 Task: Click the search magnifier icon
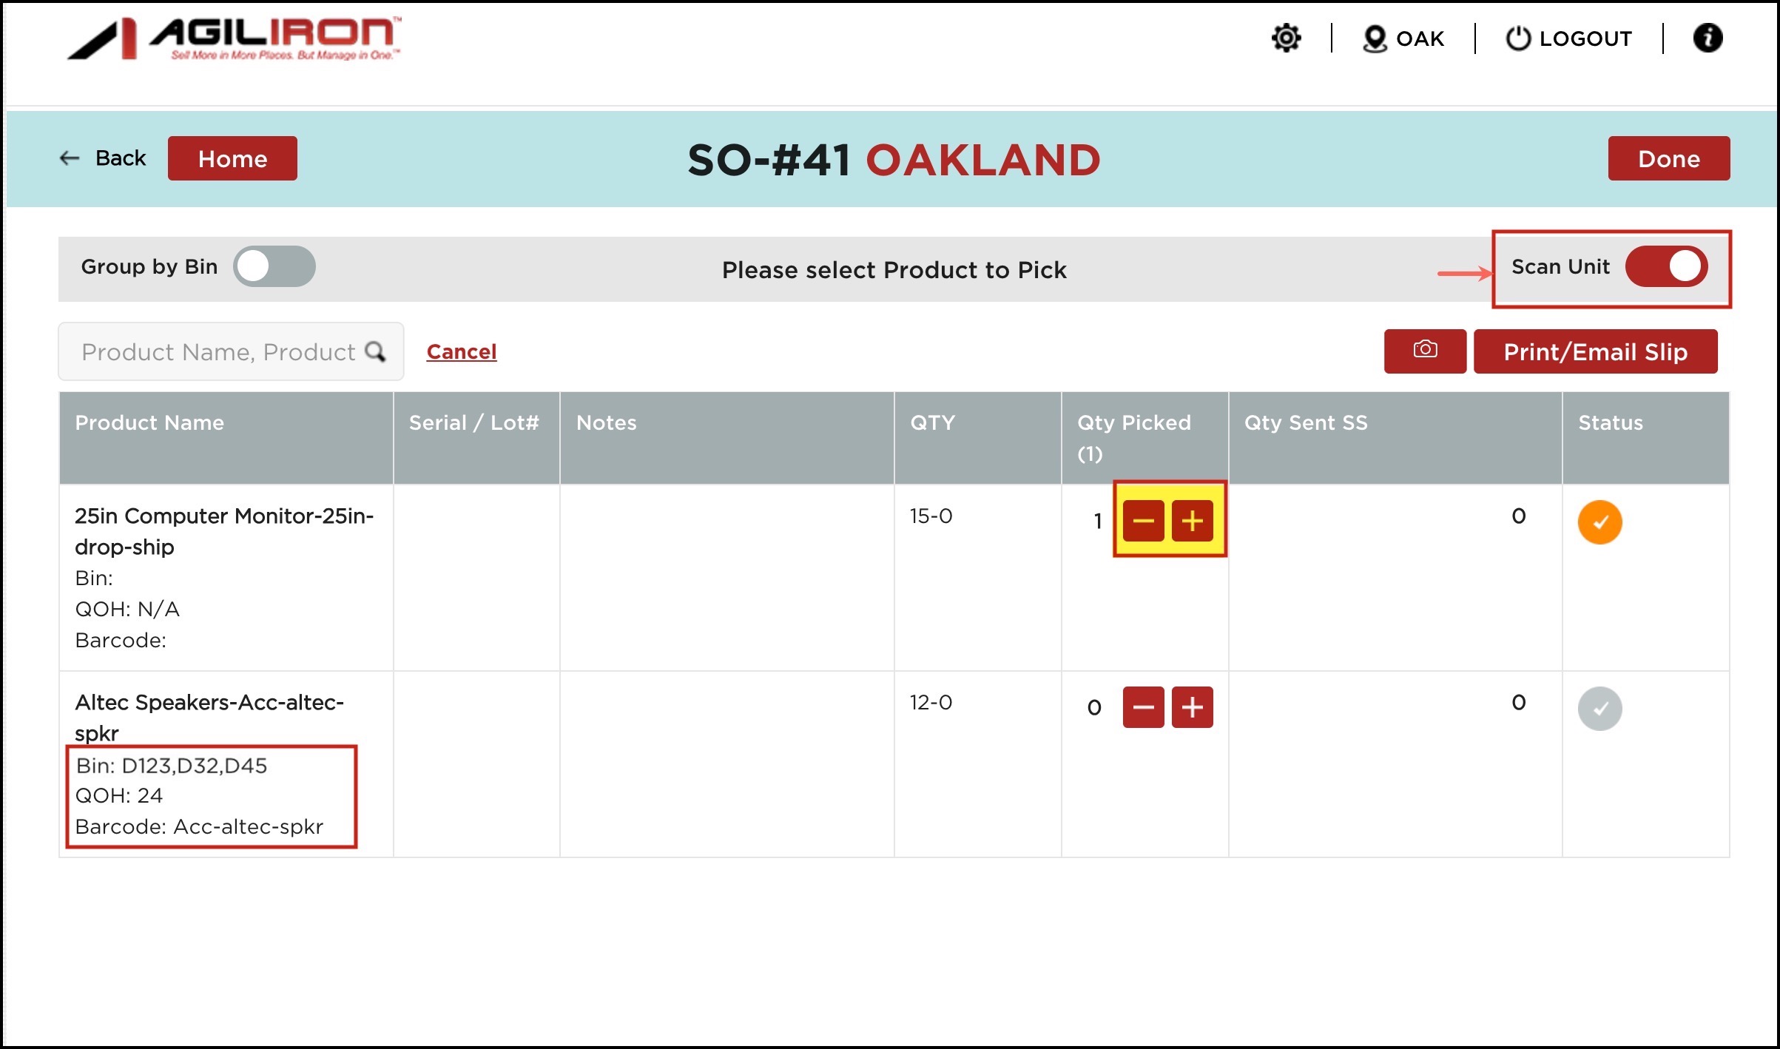pos(376,351)
